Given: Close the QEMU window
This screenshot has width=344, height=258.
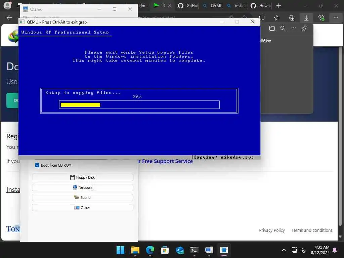Looking at the screenshot, I should 253,22.
